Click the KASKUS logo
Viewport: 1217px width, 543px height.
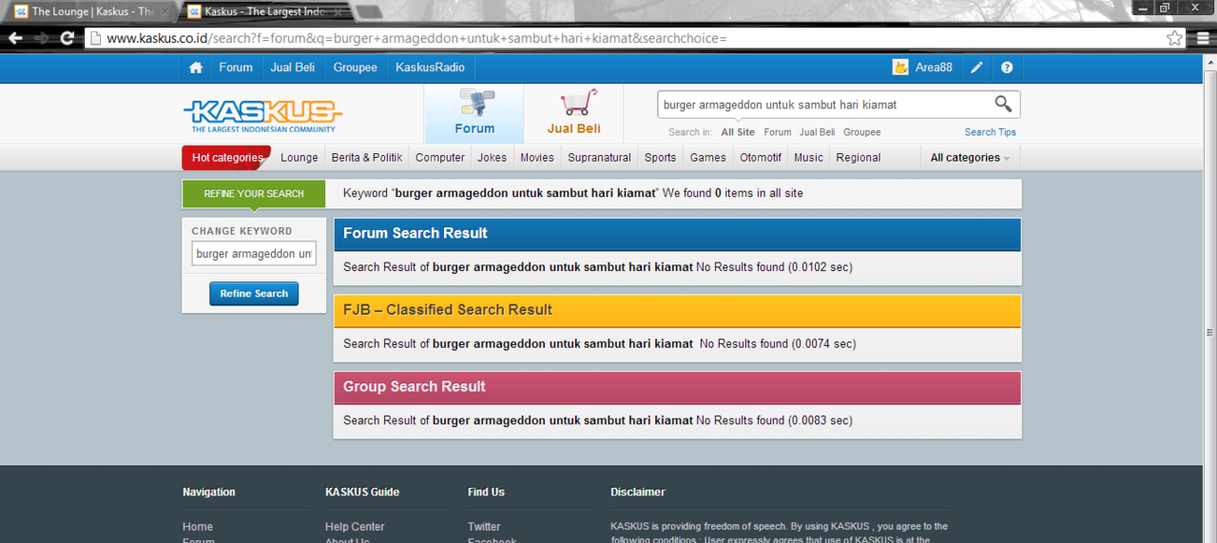pyautogui.click(x=262, y=116)
